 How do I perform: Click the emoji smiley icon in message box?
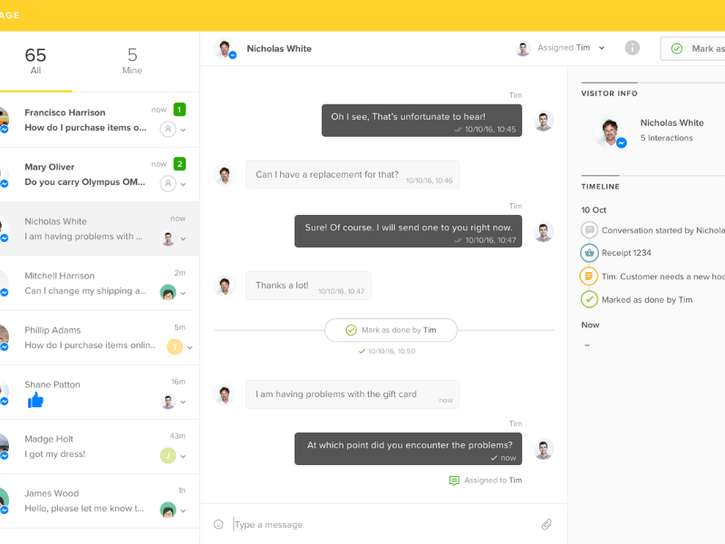pos(218,524)
